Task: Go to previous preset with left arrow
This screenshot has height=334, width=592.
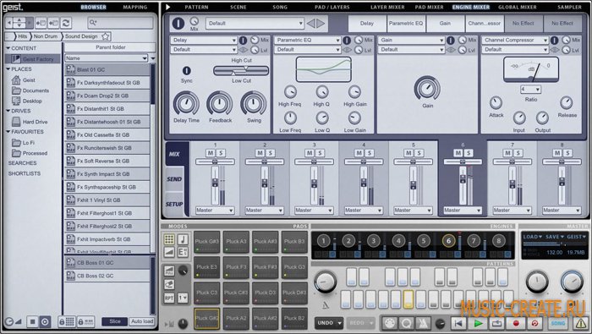Action: (311, 24)
